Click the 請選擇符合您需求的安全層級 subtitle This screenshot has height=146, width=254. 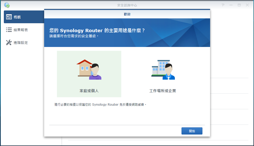[x=74, y=36]
